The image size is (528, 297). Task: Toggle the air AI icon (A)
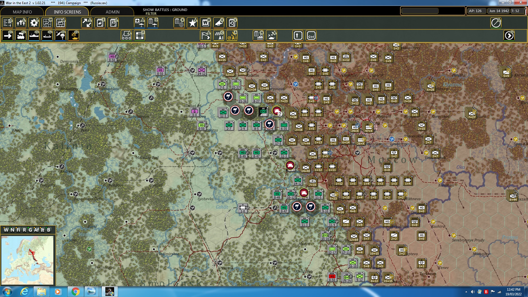tap(232, 35)
